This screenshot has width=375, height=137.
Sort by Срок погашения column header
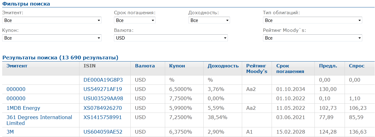coord(290,68)
